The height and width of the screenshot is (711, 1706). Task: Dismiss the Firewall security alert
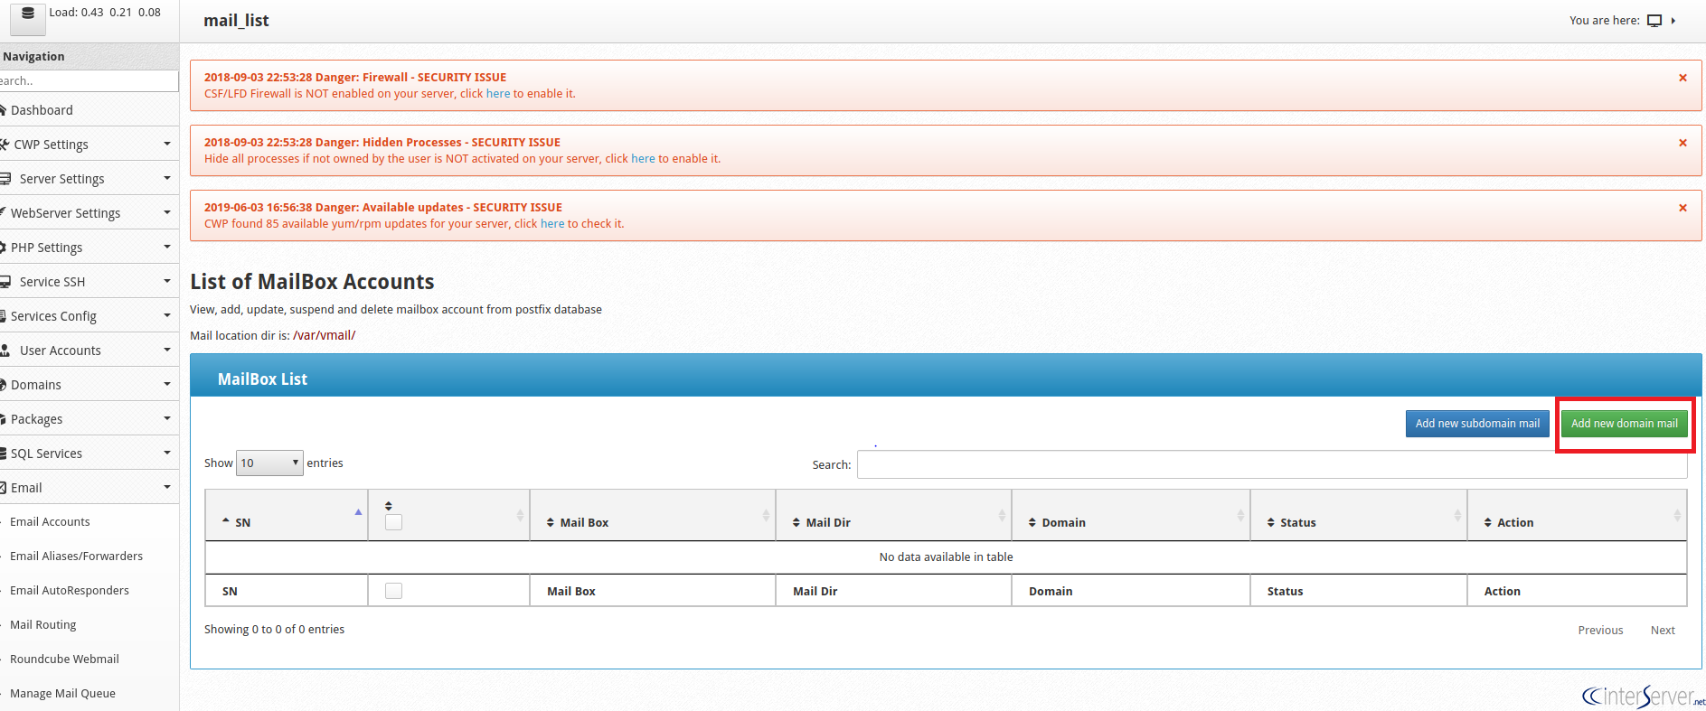[x=1682, y=78]
